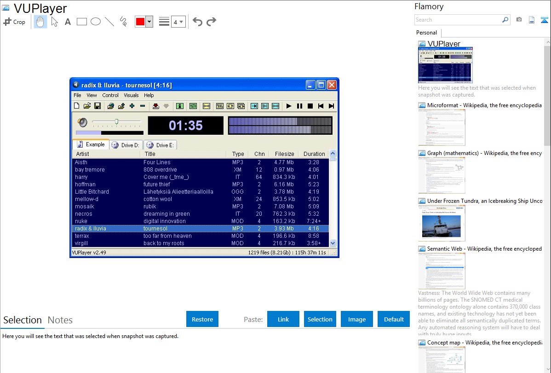Click the new playlist icon in VUPlayer

click(77, 106)
